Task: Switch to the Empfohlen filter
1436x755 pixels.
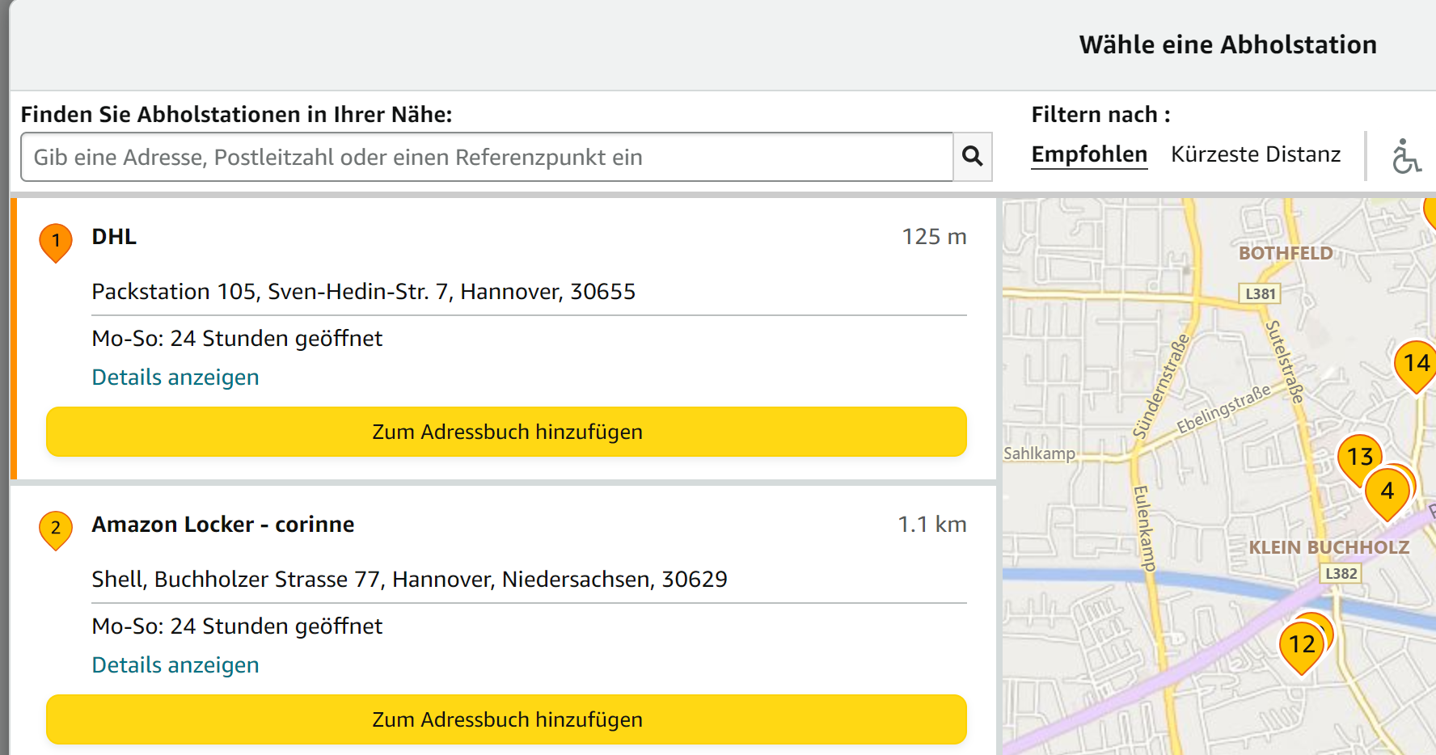Action: click(x=1089, y=154)
